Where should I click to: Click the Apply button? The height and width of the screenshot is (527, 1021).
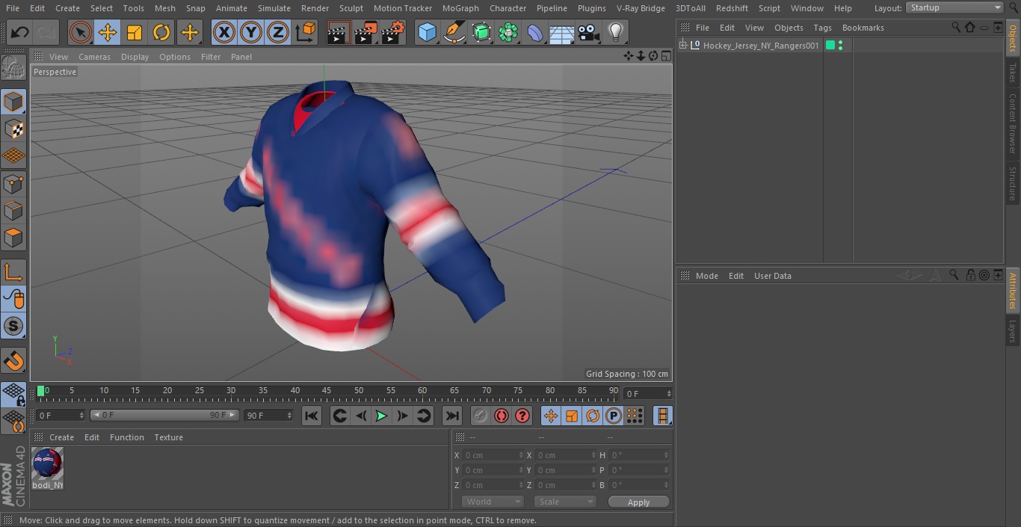tap(638, 502)
